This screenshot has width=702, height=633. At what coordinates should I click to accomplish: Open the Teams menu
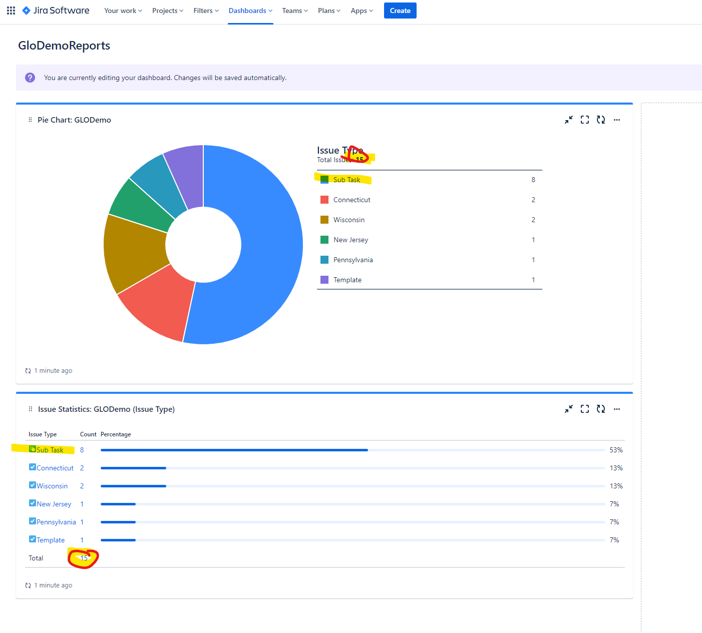click(x=294, y=11)
